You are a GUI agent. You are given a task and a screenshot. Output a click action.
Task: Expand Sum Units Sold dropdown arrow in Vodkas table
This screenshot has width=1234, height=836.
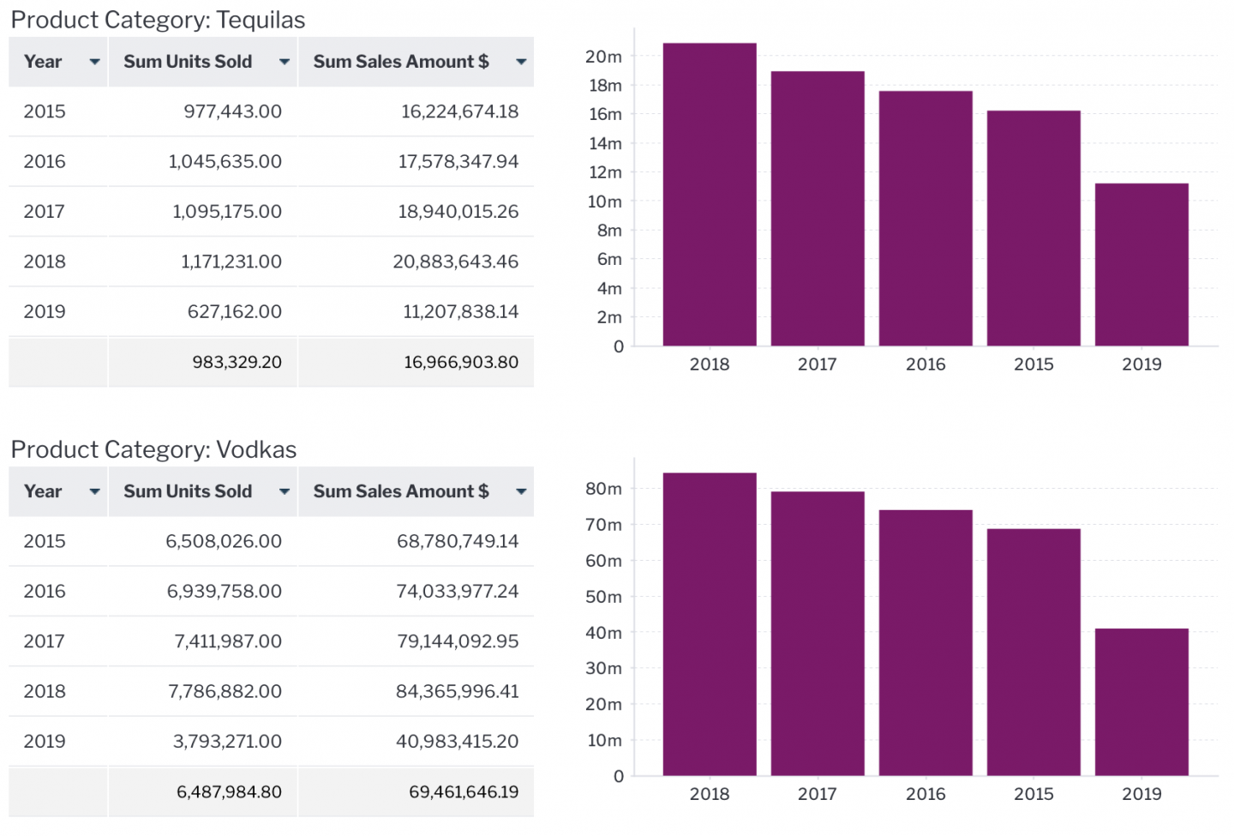coord(285,491)
